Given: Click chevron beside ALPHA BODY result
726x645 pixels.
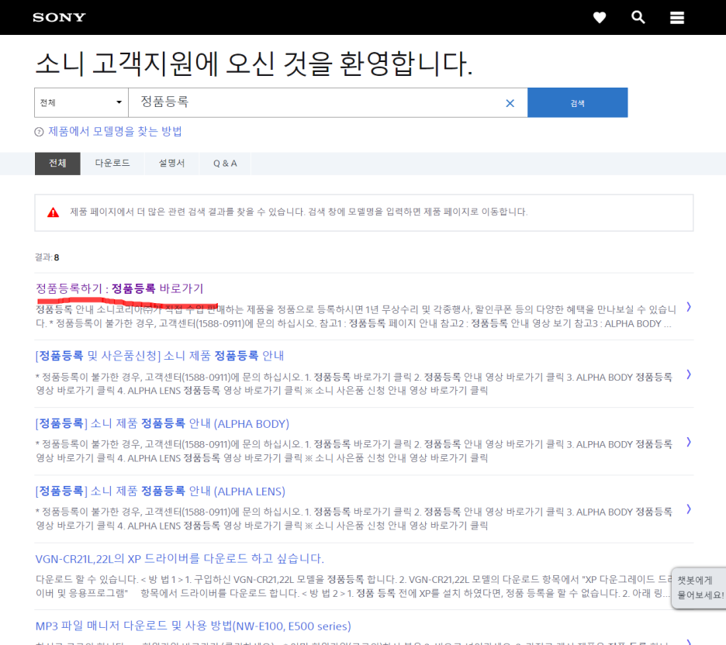Looking at the screenshot, I should pos(689,442).
